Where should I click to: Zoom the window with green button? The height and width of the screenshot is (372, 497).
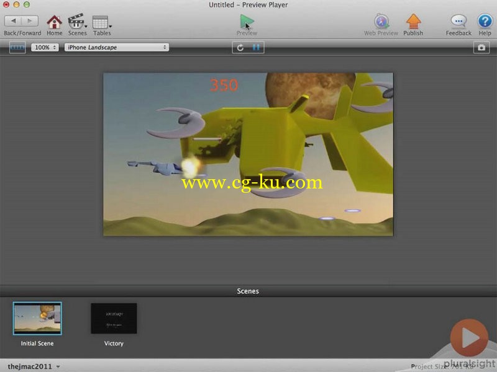click(x=27, y=4)
